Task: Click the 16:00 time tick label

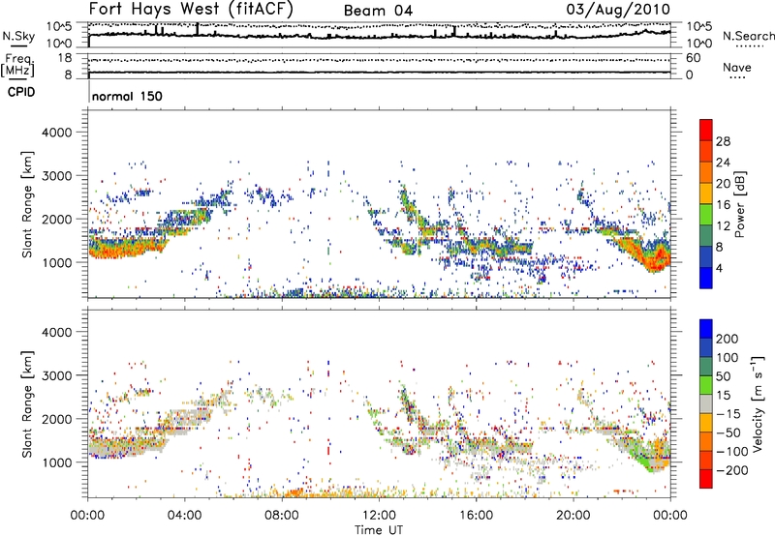Action: coord(476,516)
